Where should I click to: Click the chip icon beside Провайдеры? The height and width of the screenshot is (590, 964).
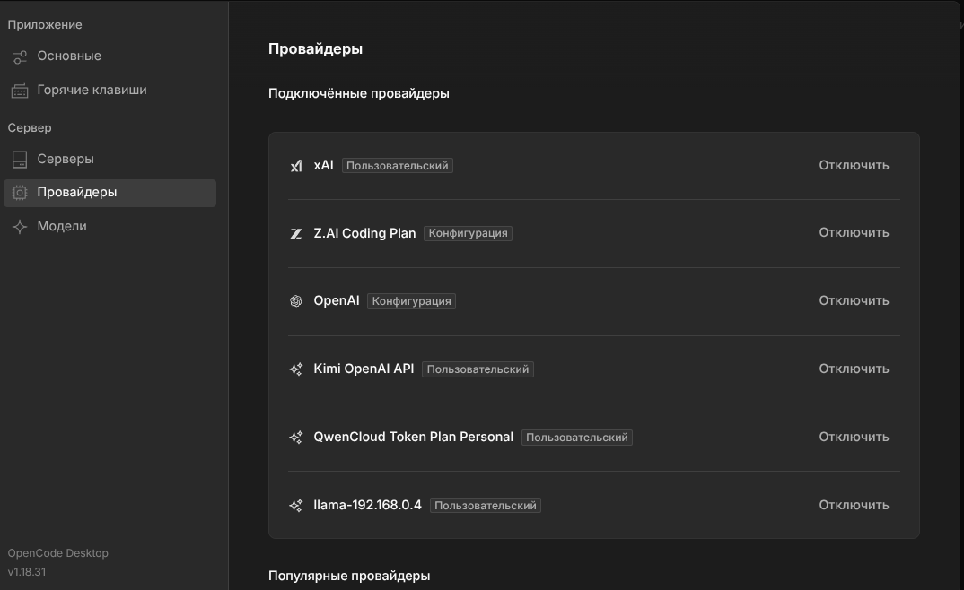(x=20, y=193)
